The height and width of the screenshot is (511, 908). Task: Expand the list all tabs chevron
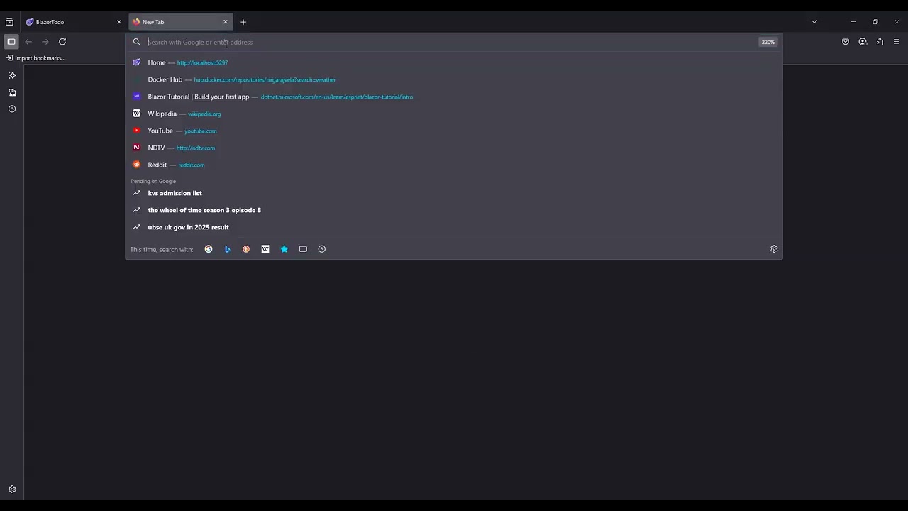[x=814, y=22]
